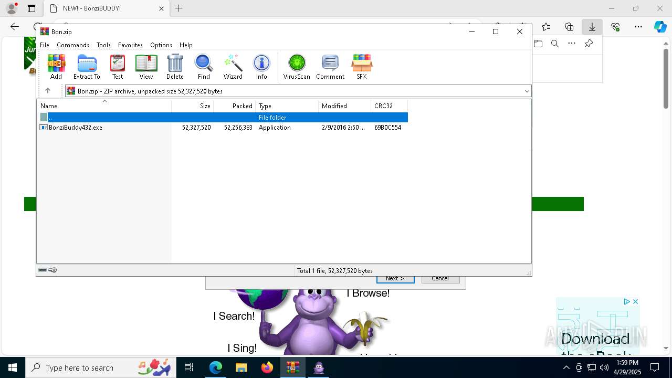672x378 pixels.
Task: Close the BonziBUDDY browser tab
Action: click(161, 8)
